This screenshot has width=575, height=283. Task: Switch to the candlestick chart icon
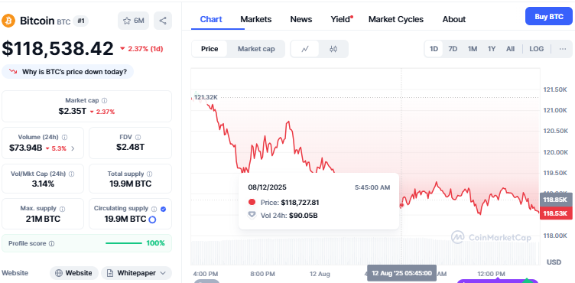tap(333, 49)
